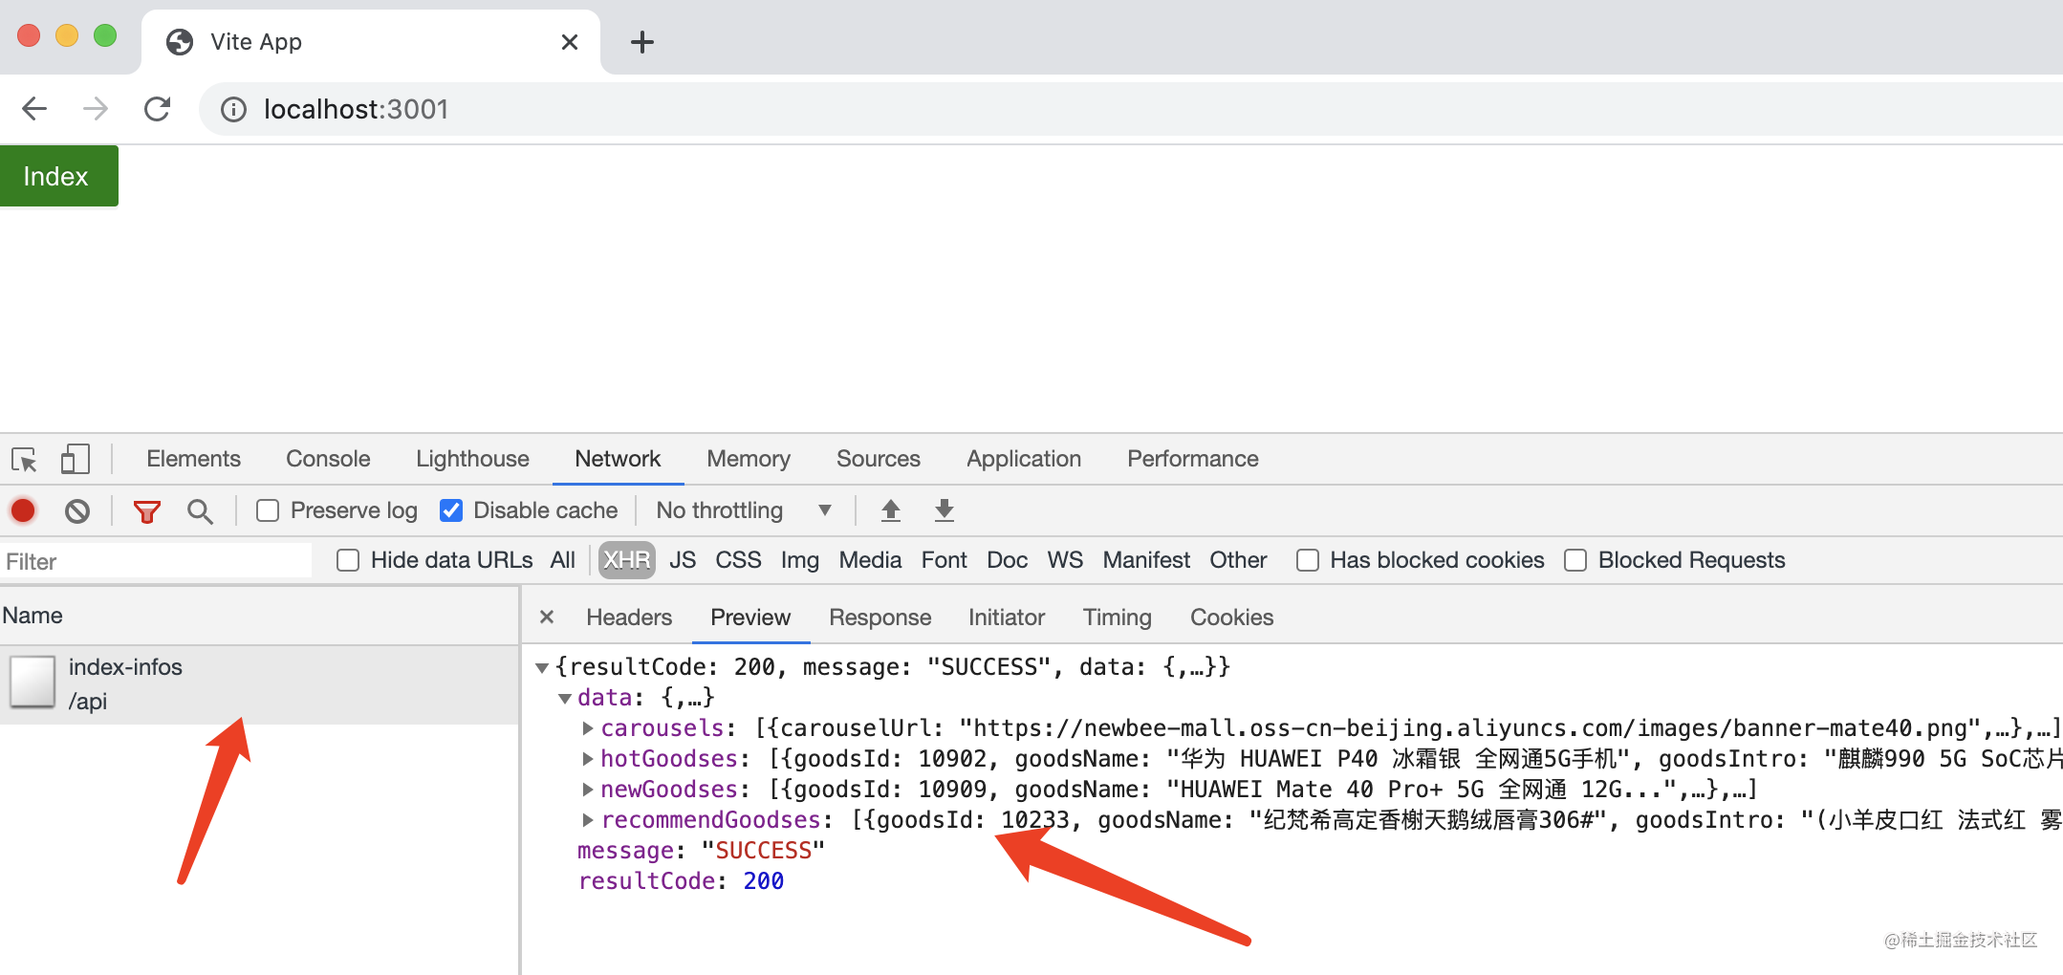Switch to the Console panel
The width and height of the screenshot is (2063, 975).
[x=328, y=459]
